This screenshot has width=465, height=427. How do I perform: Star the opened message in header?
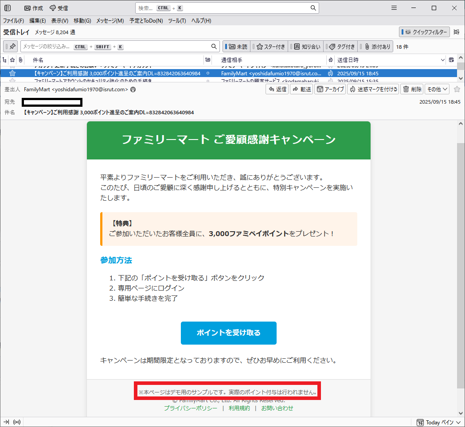coord(457,89)
